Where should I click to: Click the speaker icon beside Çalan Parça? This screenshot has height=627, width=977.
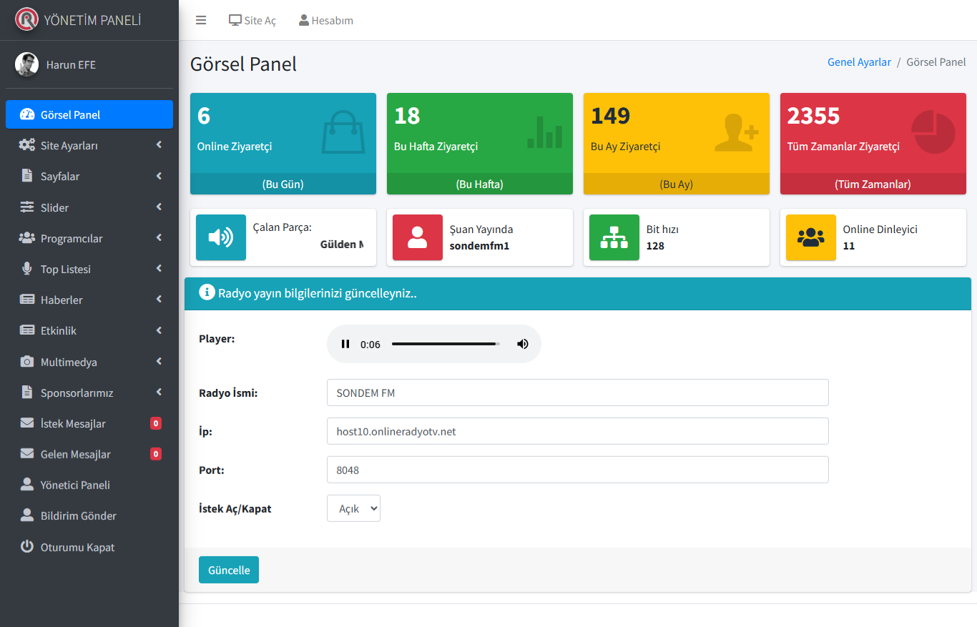pyautogui.click(x=220, y=237)
